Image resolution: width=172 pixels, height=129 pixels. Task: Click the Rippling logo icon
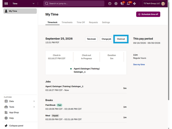[x=6, y=3]
